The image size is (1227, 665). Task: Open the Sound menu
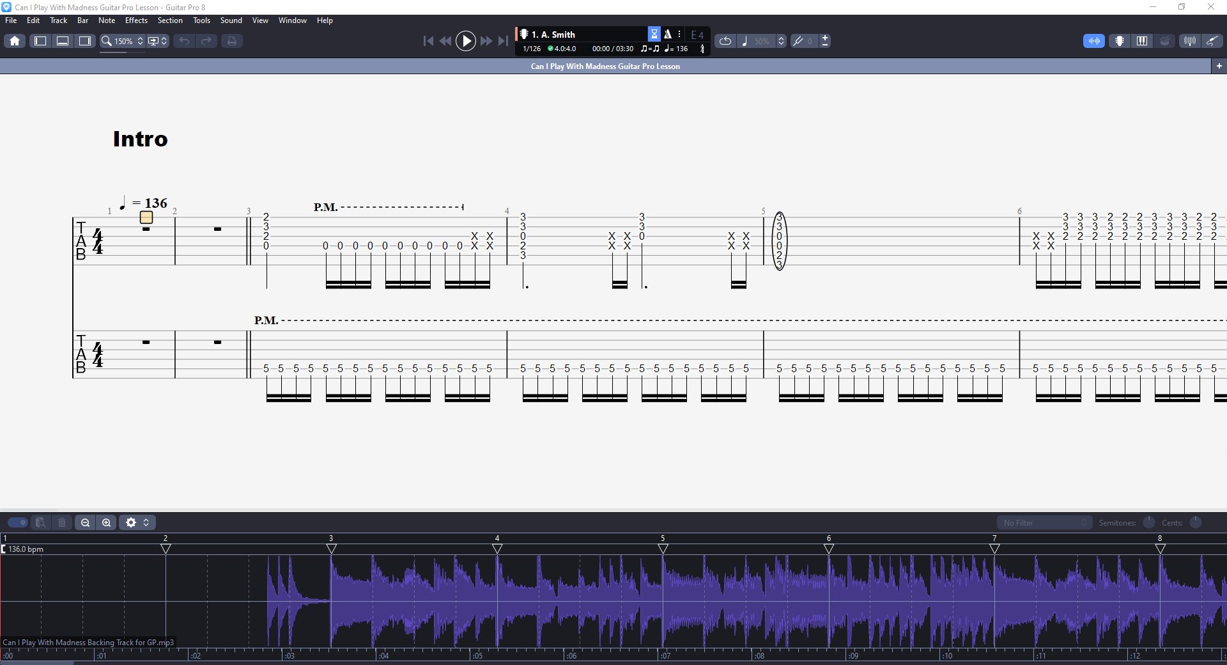pos(231,20)
